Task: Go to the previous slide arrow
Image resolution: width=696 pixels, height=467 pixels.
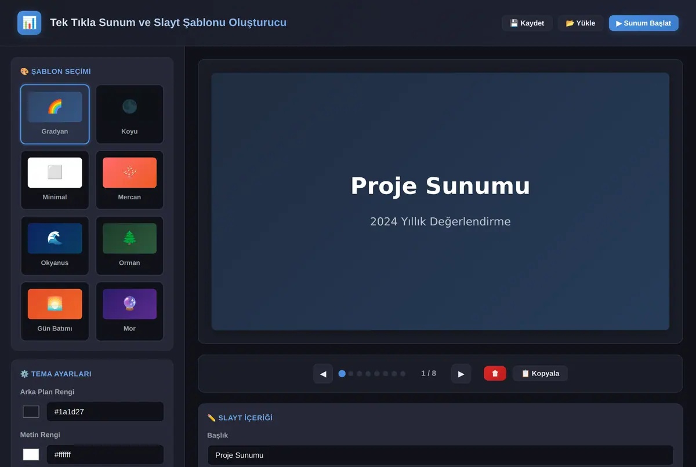Action: tap(323, 374)
